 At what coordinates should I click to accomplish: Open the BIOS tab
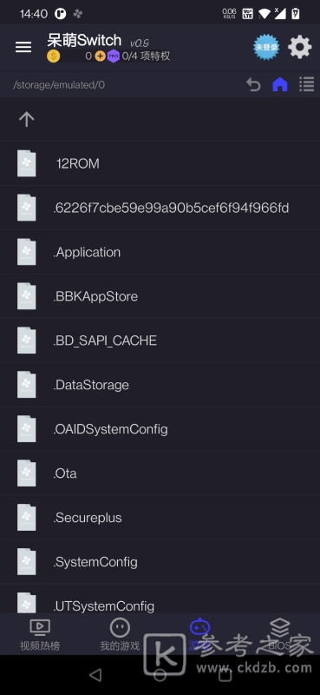pos(280,635)
